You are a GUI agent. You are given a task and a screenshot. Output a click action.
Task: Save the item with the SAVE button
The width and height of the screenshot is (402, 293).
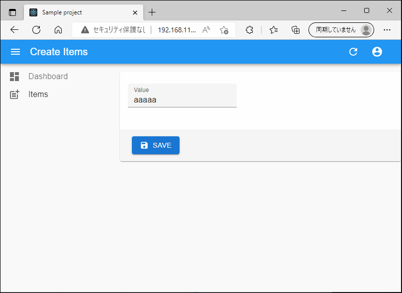pyautogui.click(x=156, y=145)
